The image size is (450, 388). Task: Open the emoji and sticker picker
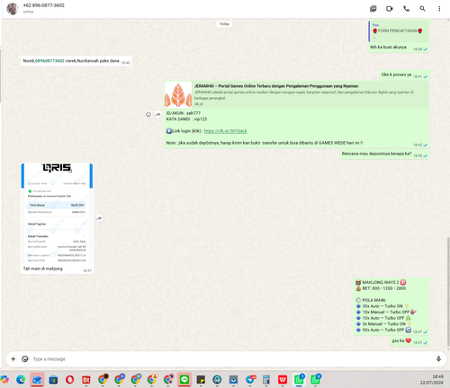[x=25, y=358]
